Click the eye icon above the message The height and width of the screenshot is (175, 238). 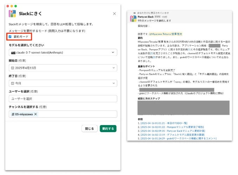(x=134, y=13)
